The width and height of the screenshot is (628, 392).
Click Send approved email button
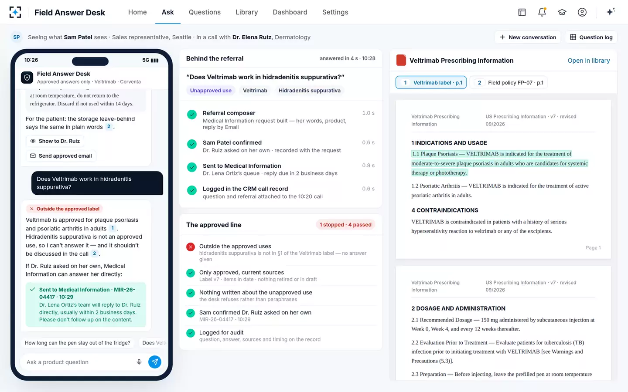click(61, 156)
